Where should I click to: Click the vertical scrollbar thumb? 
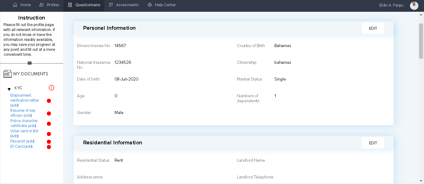coord(421,41)
